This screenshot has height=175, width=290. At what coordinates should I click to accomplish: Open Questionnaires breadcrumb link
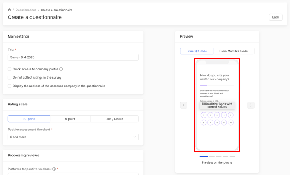click(x=26, y=10)
